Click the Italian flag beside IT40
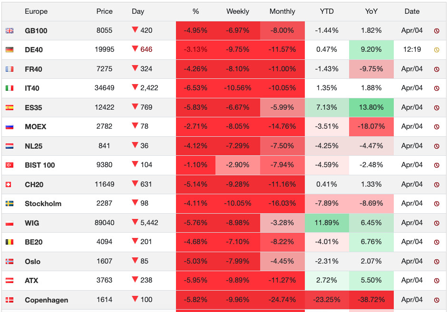Viewport: 448px width, 312px height. 10,88
